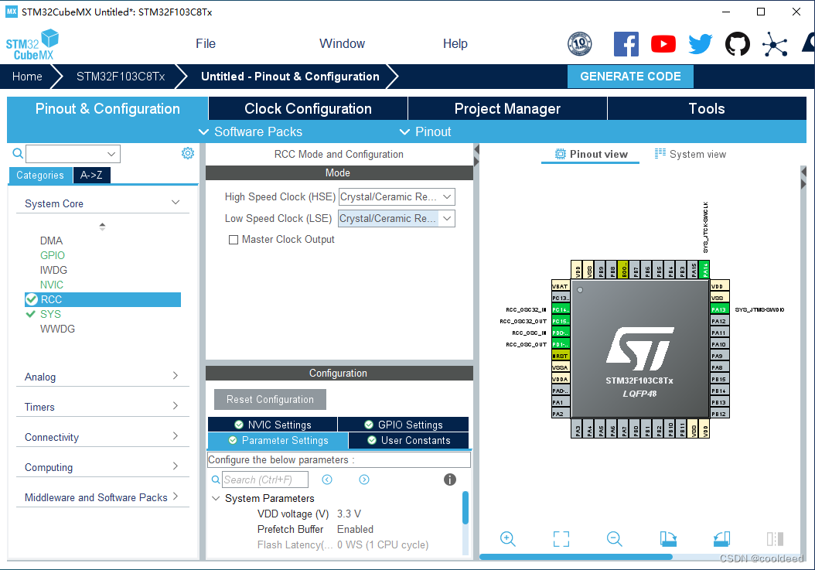Click the zoom in icon below pinout
815x570 pixels.
pos(508,539)
